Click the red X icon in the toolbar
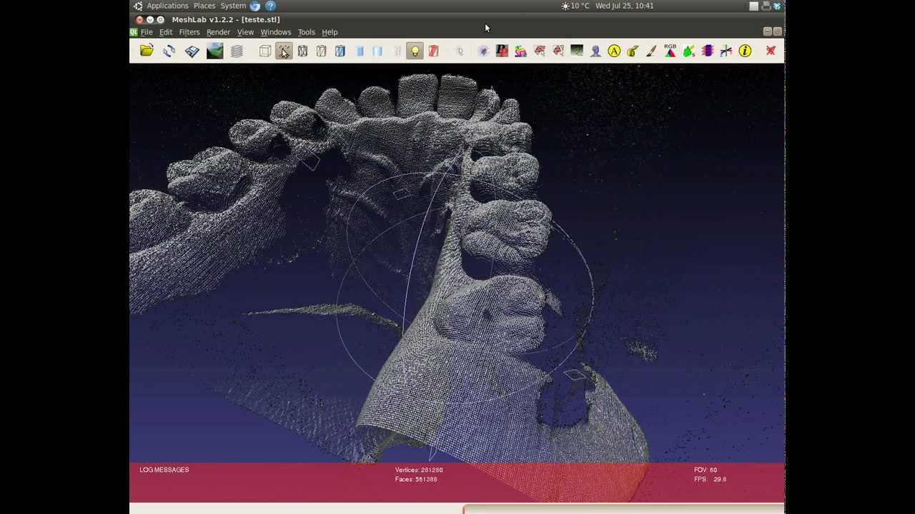Viewport: 915px width, 514px height. pos(771,51)
